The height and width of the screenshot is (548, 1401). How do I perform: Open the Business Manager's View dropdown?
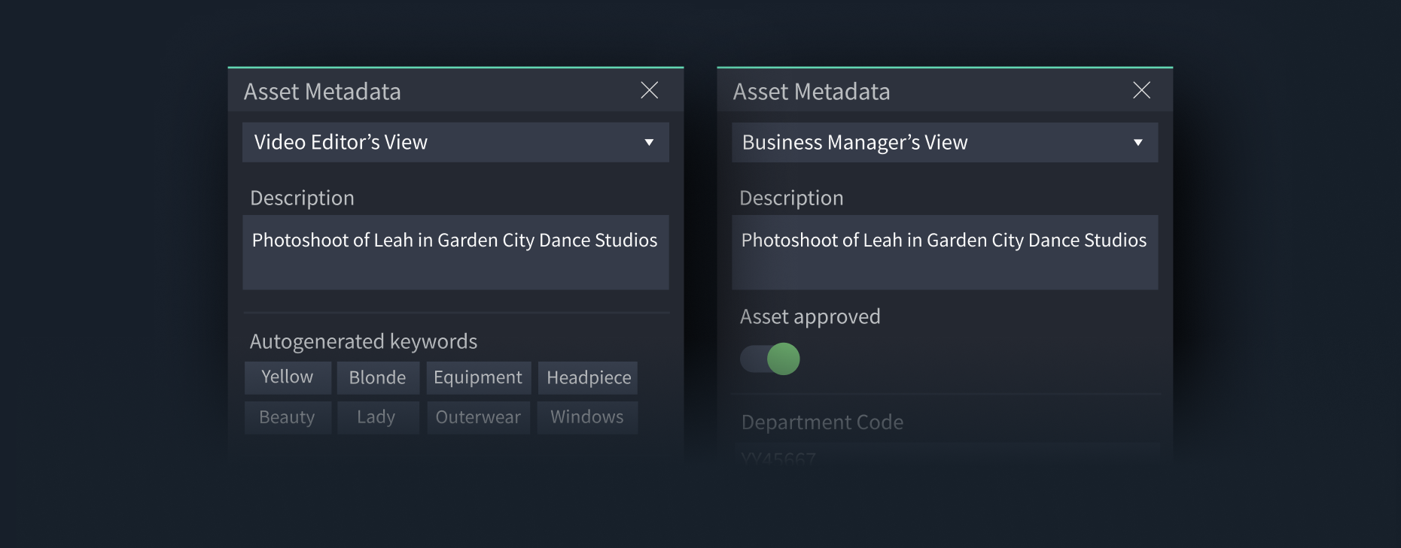click(x=944, y=142)
